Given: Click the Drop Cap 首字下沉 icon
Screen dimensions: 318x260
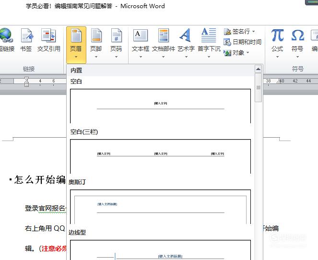Looking at the screenshot, I should coord(209,35).
